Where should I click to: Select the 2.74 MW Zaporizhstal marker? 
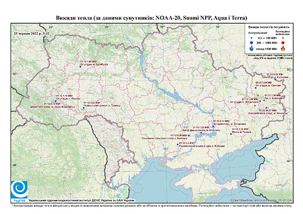[x=213, y=126]
